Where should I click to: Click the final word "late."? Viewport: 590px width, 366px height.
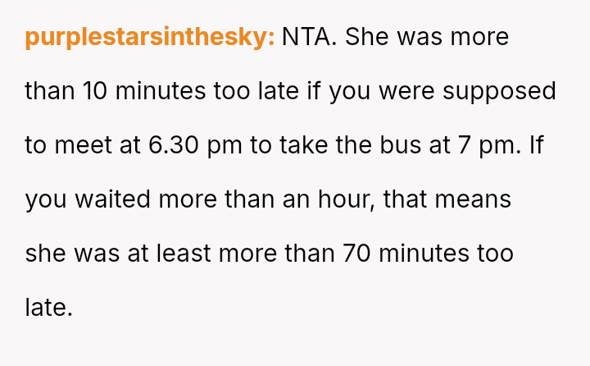(49, 308)
